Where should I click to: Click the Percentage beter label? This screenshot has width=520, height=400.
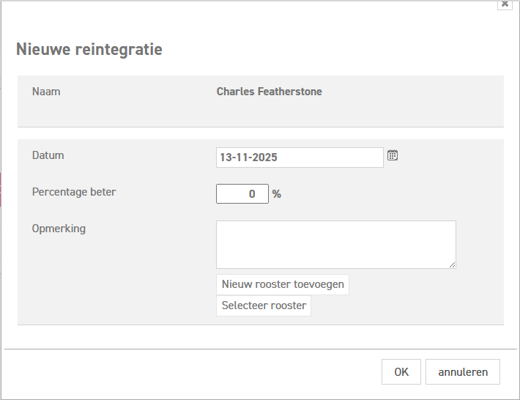coord(74,192)
